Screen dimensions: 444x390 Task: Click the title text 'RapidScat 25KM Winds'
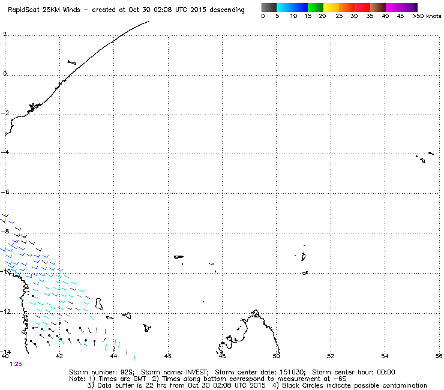[44, 10]
